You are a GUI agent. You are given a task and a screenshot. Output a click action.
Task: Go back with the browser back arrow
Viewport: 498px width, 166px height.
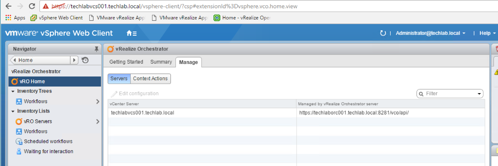pyautogui.click(x=8, y=6)
